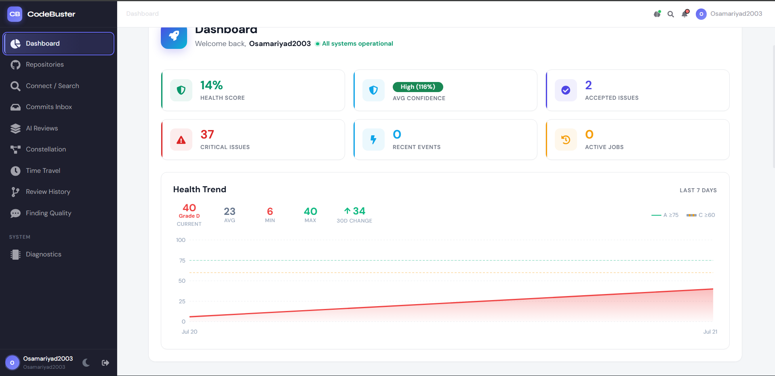Click the logout arrow icon in sidebar footer
The image size is (775, 376).
point(105,363)
